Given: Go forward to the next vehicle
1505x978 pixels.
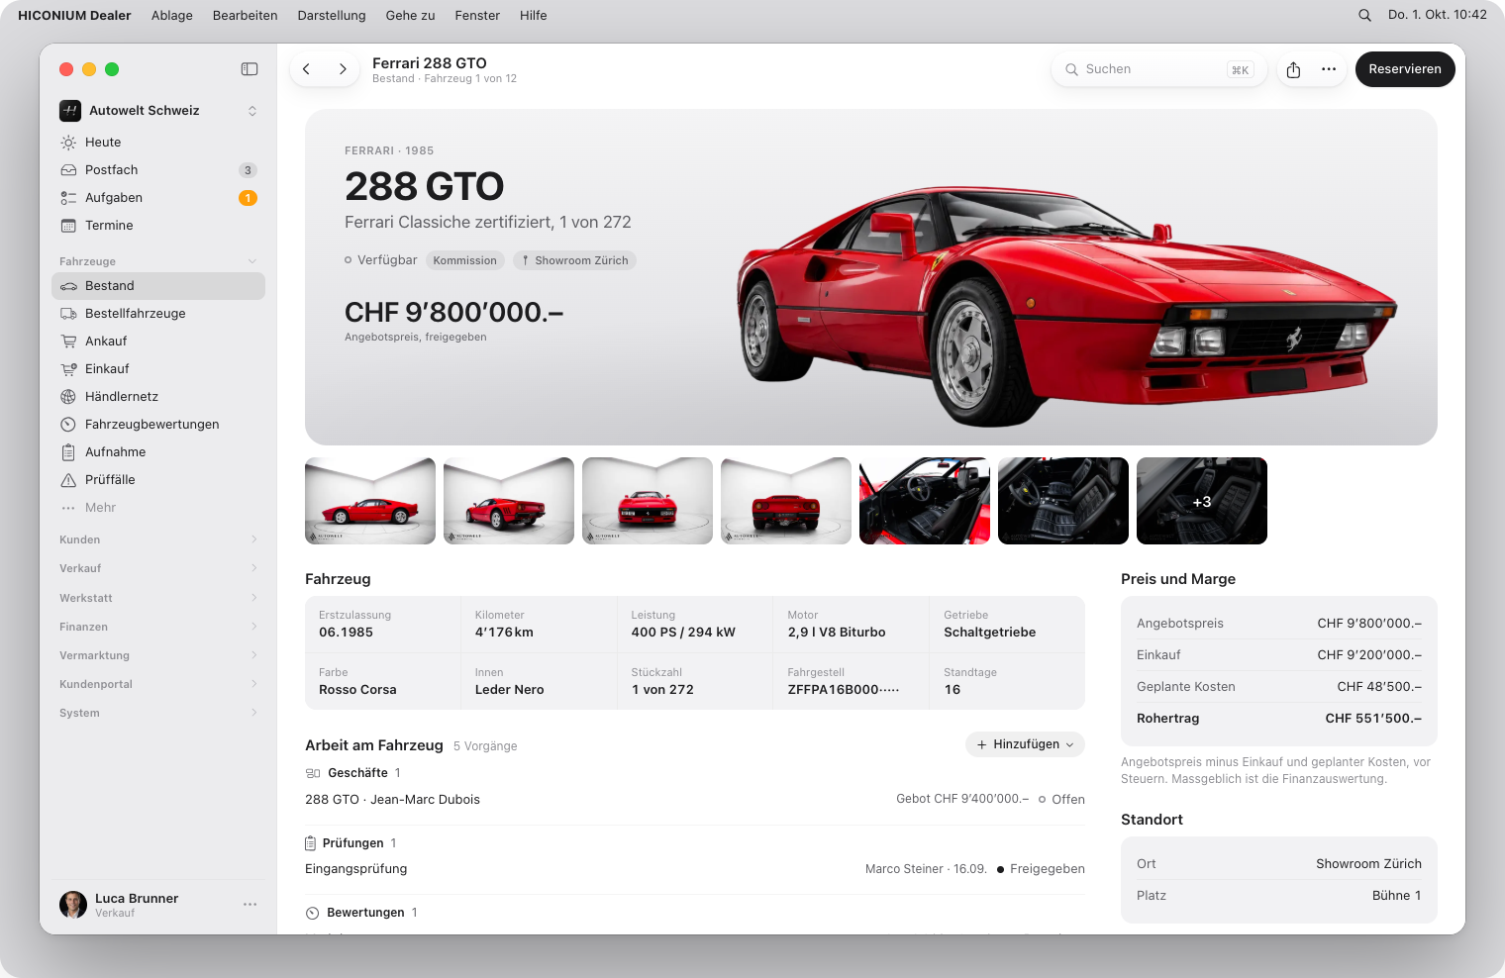Looking at the screenshot, I should click(x=343, y=69).
